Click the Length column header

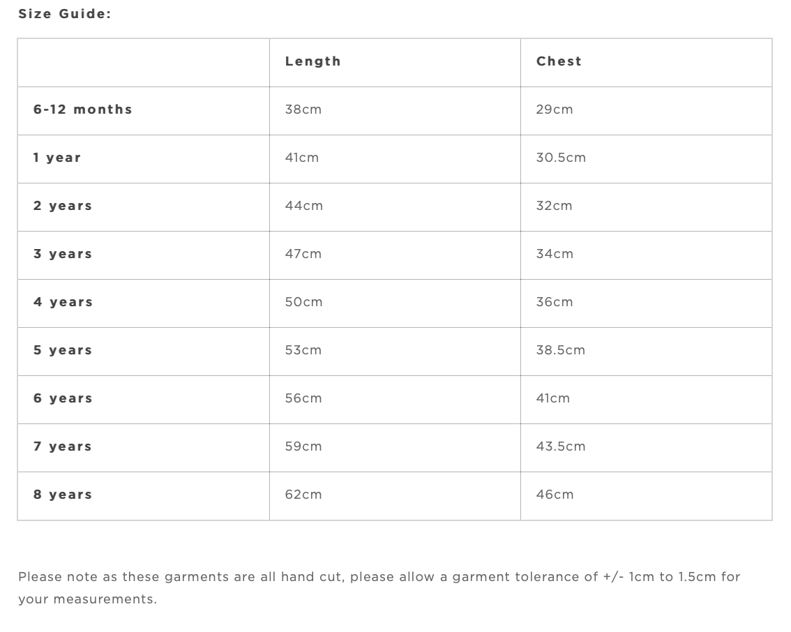click(x=312, y=61)
